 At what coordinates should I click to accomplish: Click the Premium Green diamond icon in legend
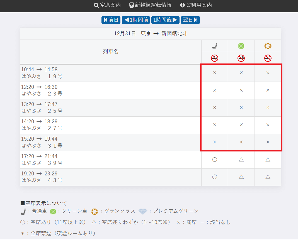pos(142,211)
